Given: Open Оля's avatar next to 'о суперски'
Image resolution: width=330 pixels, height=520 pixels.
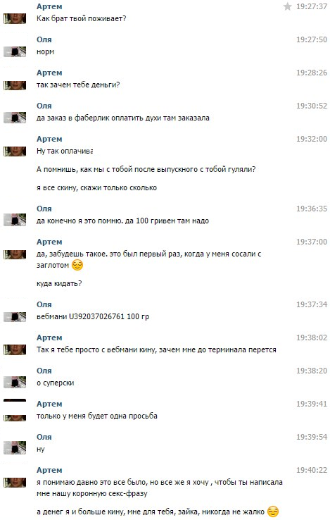Looking at the screenshot, I should 15,383.
